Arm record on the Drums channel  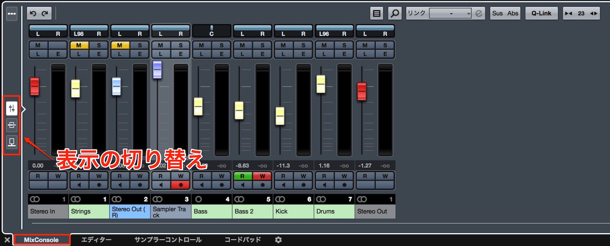pos(344,185)
